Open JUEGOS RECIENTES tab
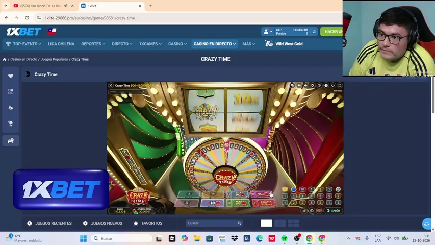 click(x=49, y=223)
